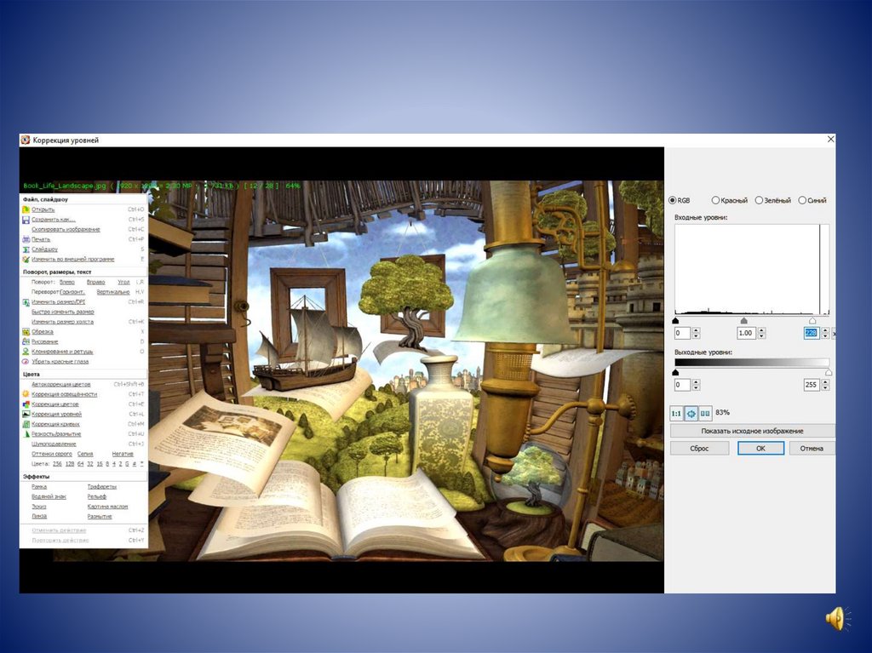Click the Сепия link
Viewport: 872px width, 653px height.
[85, 455]
